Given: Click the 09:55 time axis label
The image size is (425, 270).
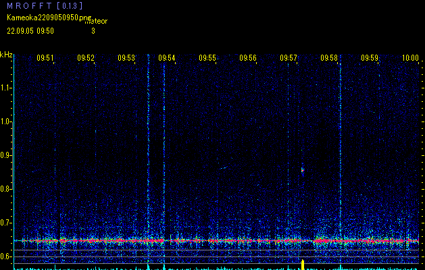Looking at the screenshot, I should tap(207, 58).
